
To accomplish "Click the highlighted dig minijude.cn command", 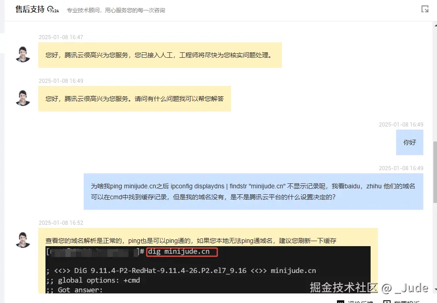I will [x=181, y=252].
